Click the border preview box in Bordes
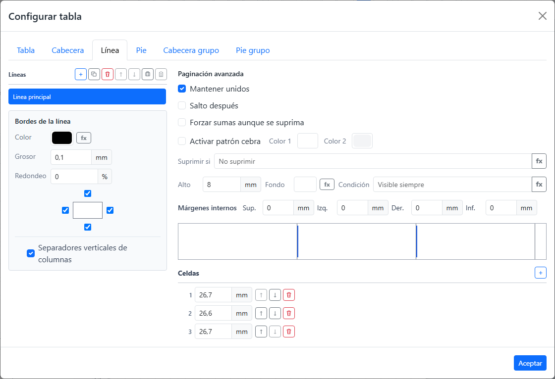Viewport: 555px width, 379px height. (x=88, y=210)
